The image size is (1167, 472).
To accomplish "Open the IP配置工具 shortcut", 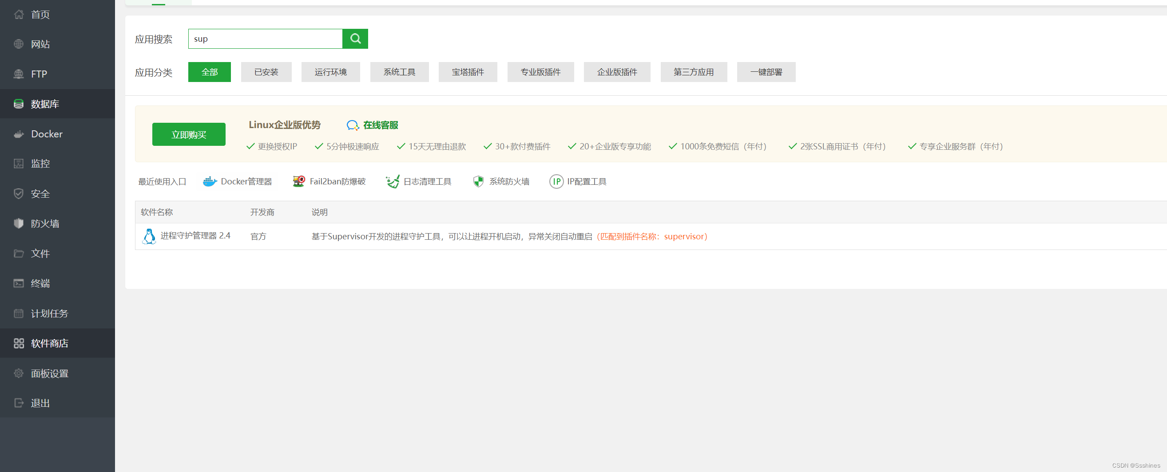I will (x=578, y=181).
